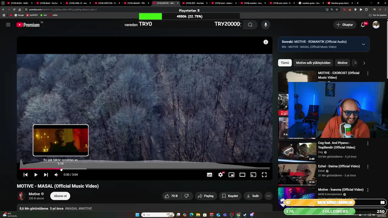Open the Windows Start menu
388x218 pixels.
(x=137, y=215)
